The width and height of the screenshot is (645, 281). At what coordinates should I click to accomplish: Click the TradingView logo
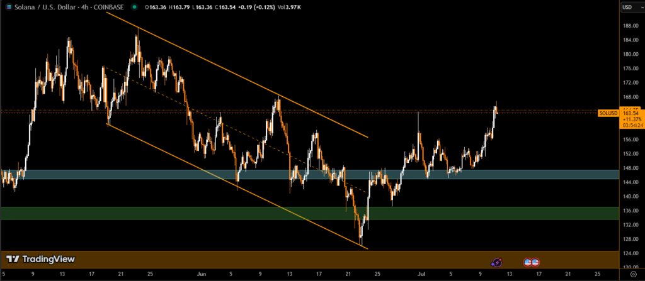(40, 259)
